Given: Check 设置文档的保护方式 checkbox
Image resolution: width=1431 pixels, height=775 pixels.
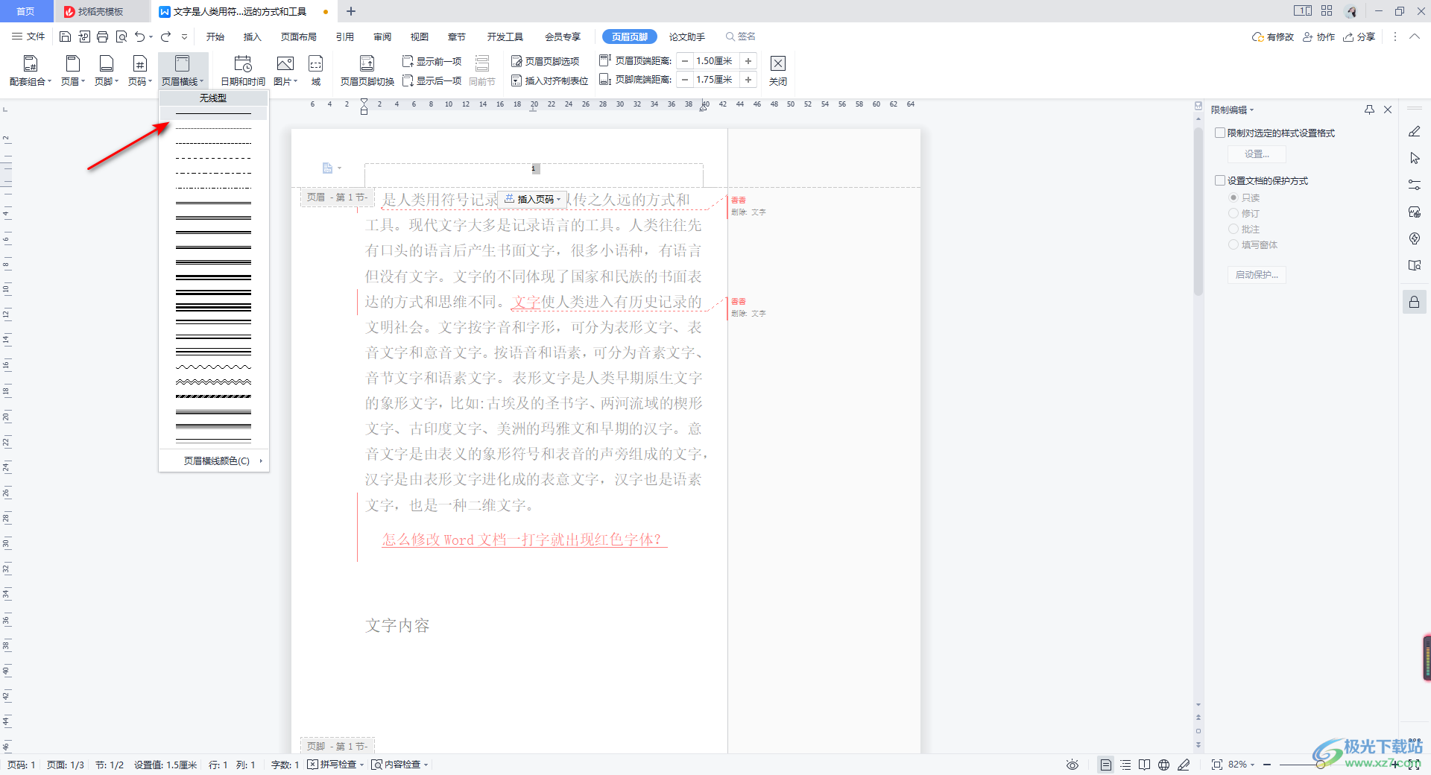Looking at the screenshot, I should click(1220, 180).
